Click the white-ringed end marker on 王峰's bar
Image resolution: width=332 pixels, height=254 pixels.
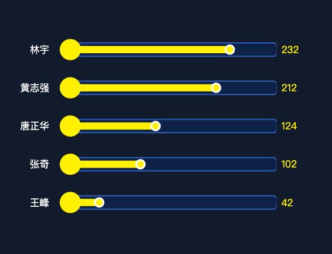99,203
